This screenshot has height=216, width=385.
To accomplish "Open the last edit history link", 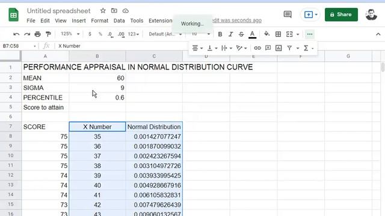I will (236, 20).
